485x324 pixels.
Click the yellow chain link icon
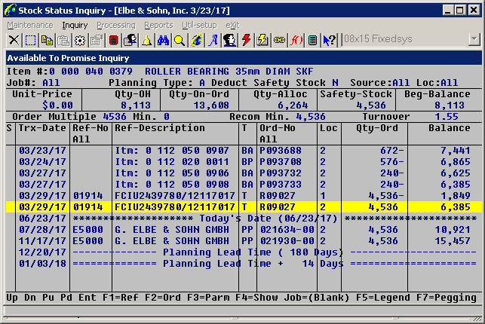point(279,40)
